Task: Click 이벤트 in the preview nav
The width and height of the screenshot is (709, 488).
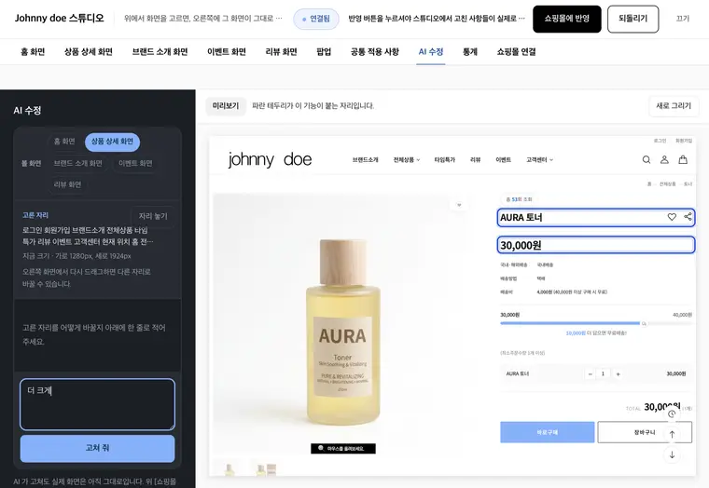Action: [x=503, y=160]
